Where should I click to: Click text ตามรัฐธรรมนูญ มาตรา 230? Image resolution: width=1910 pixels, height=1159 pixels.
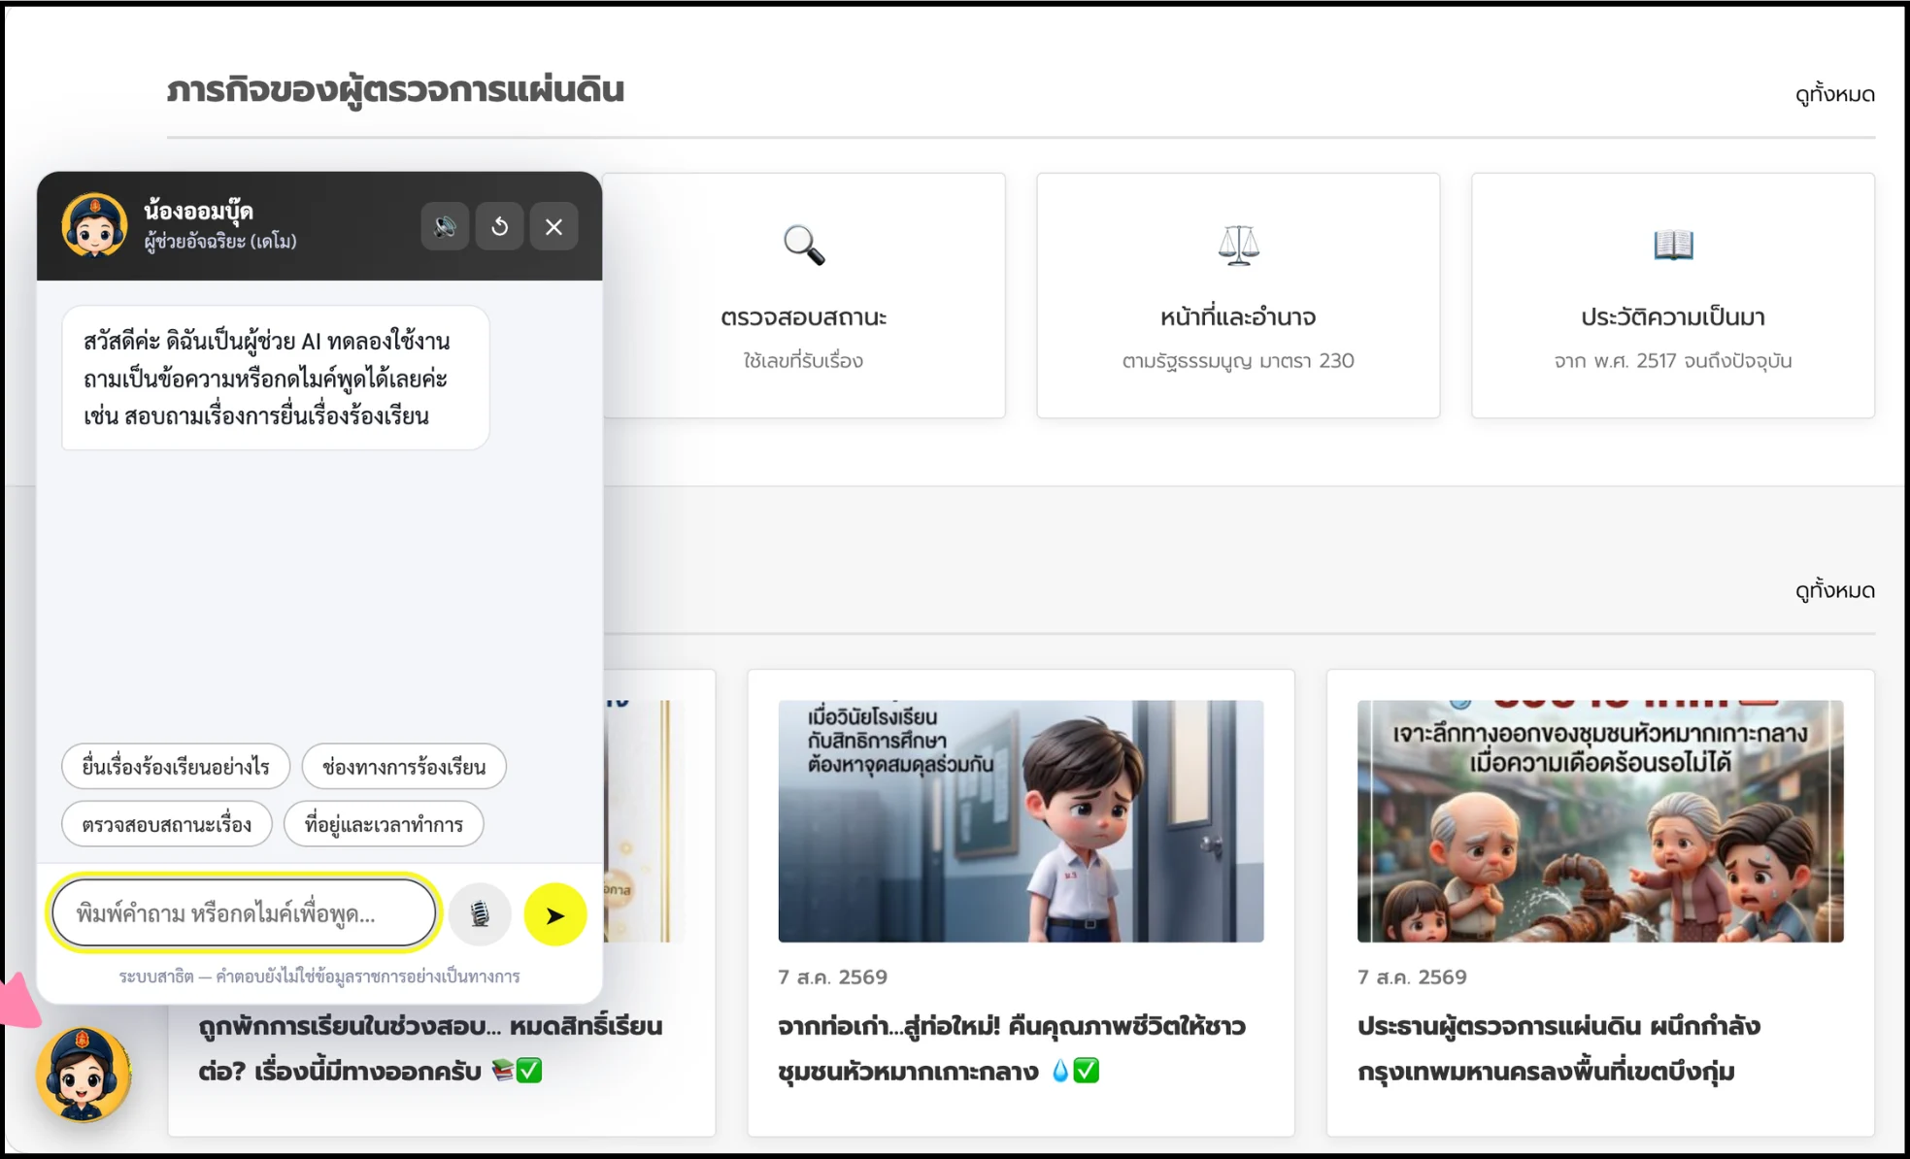(x=1238, y=361)
